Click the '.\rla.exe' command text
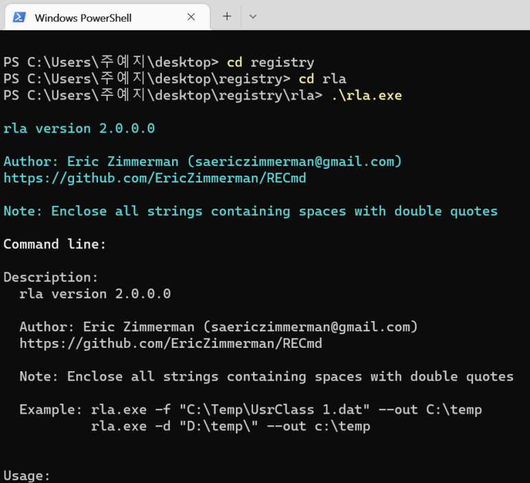Screen dimensions: 530x483 (x=366, y=95)
